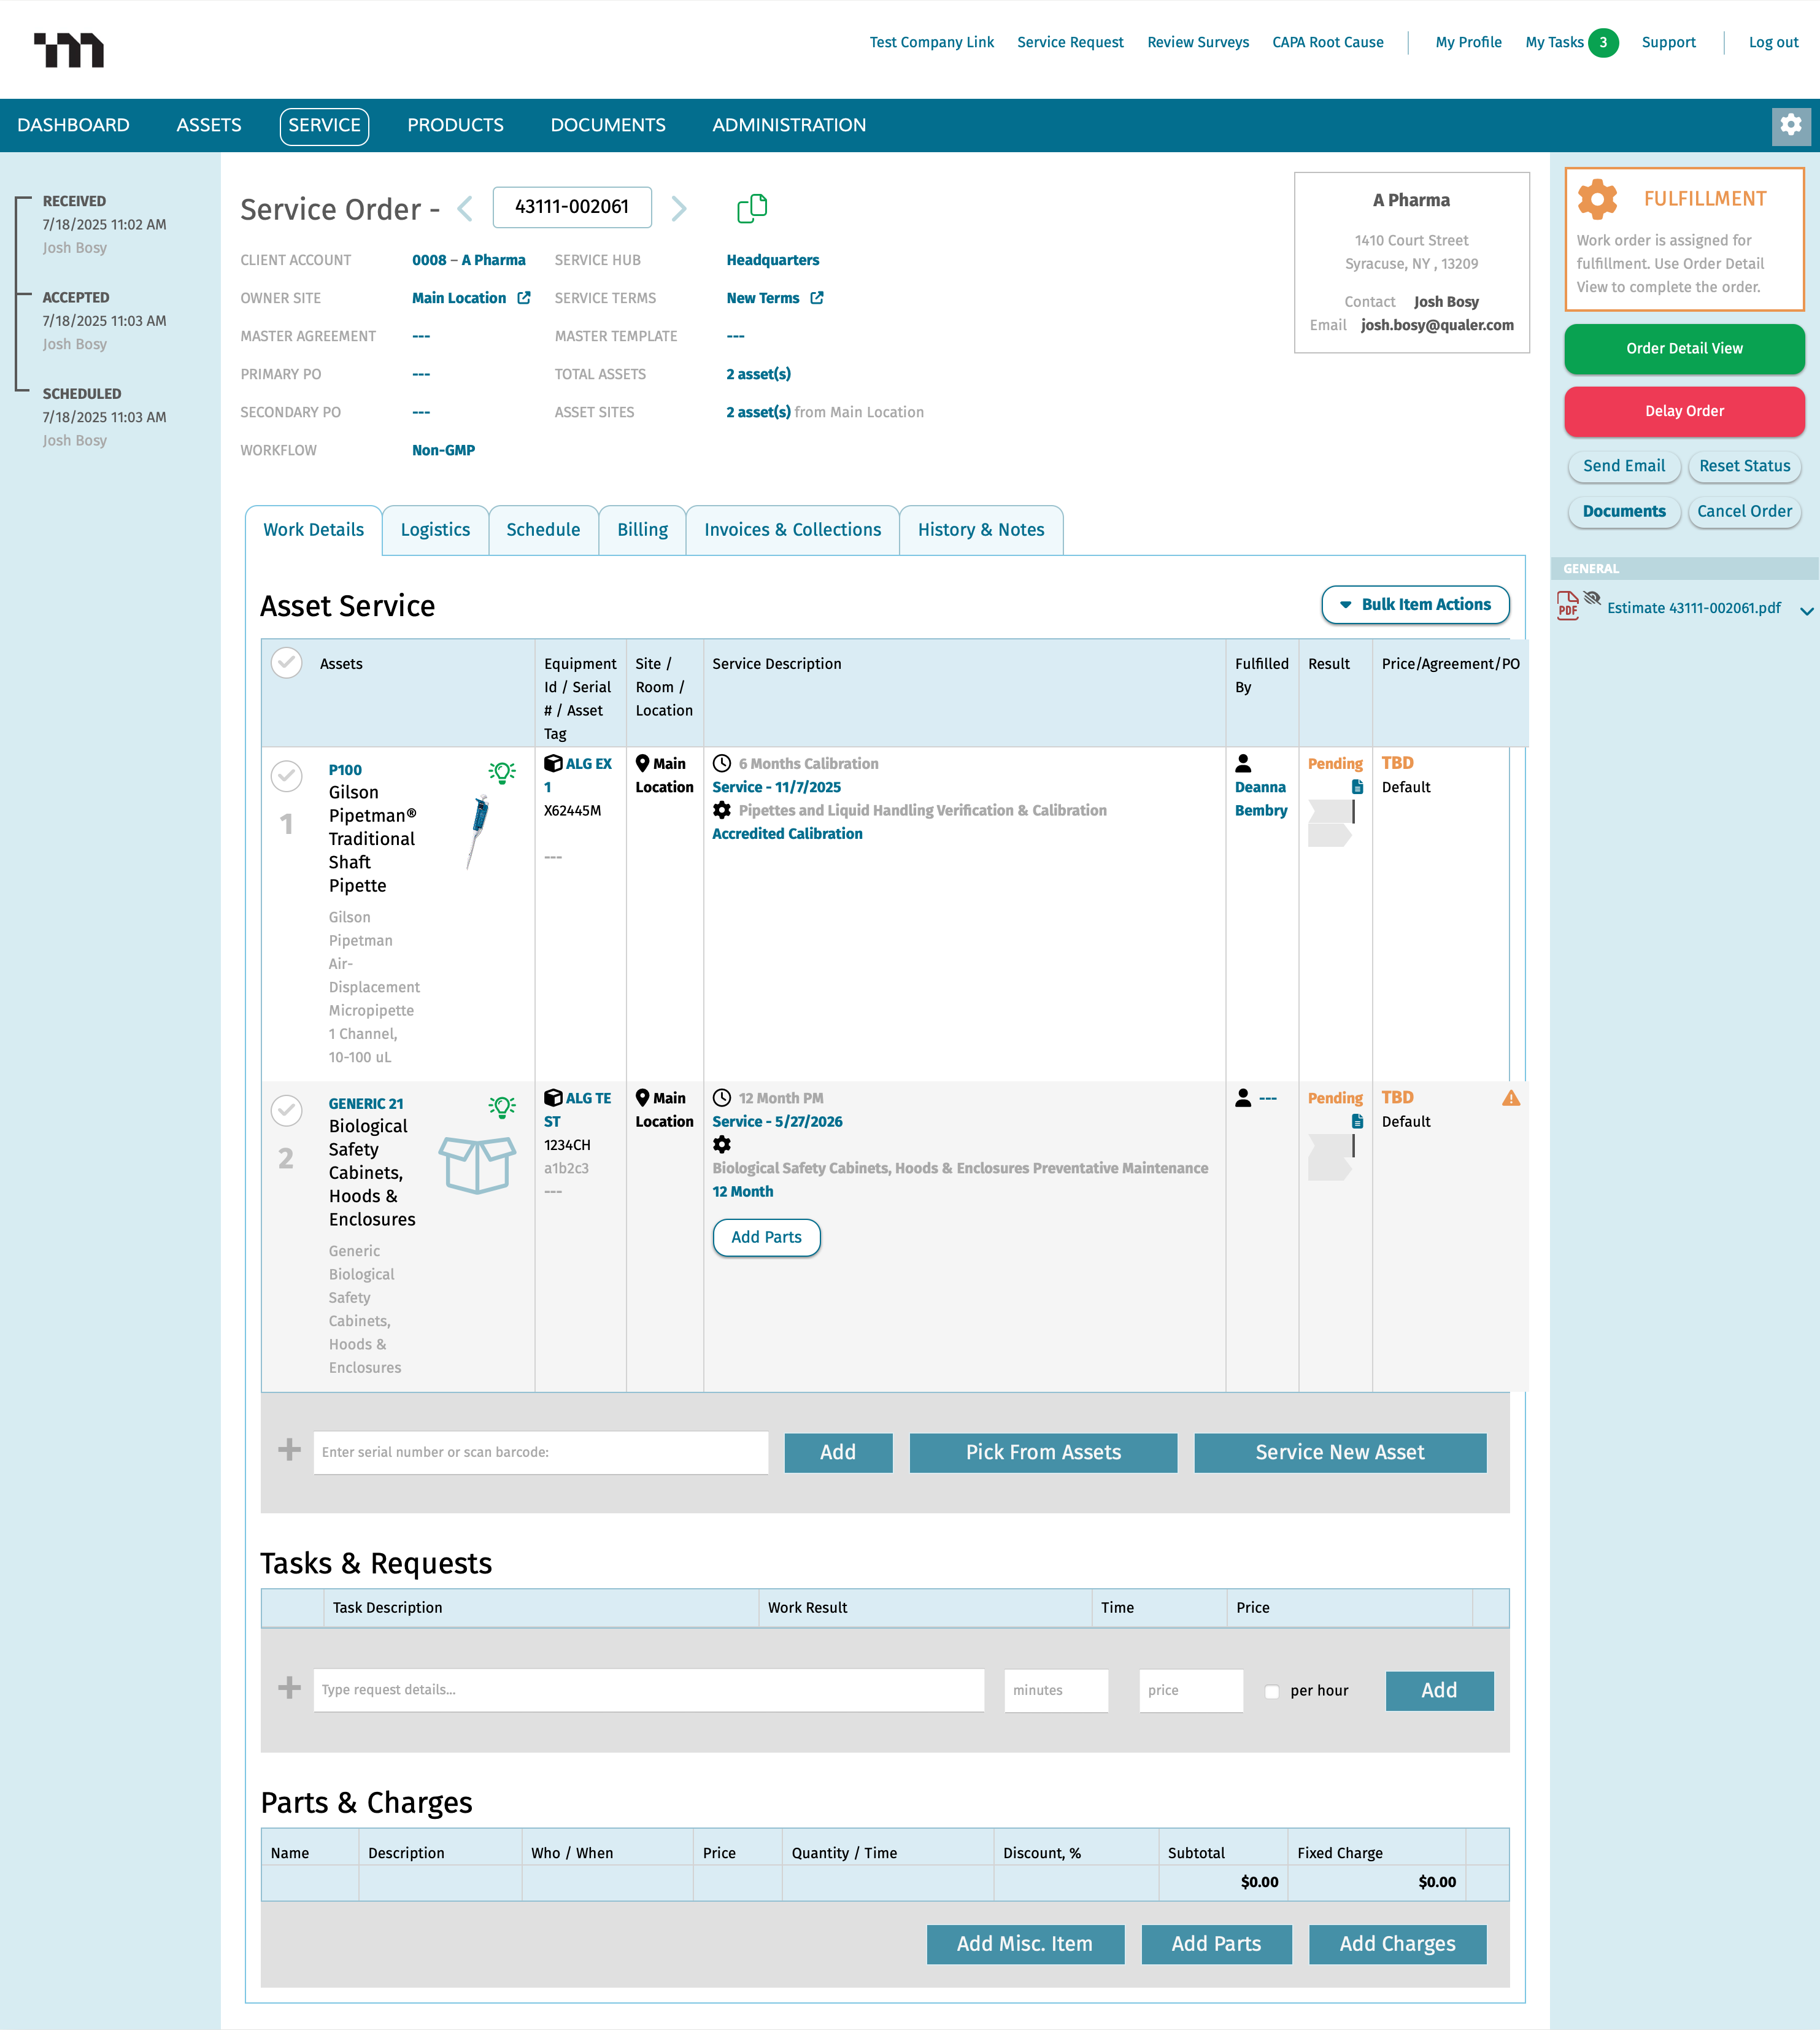Click the serial number barcode input field
1820x2030 pixels.
[x=540, y=1453]
